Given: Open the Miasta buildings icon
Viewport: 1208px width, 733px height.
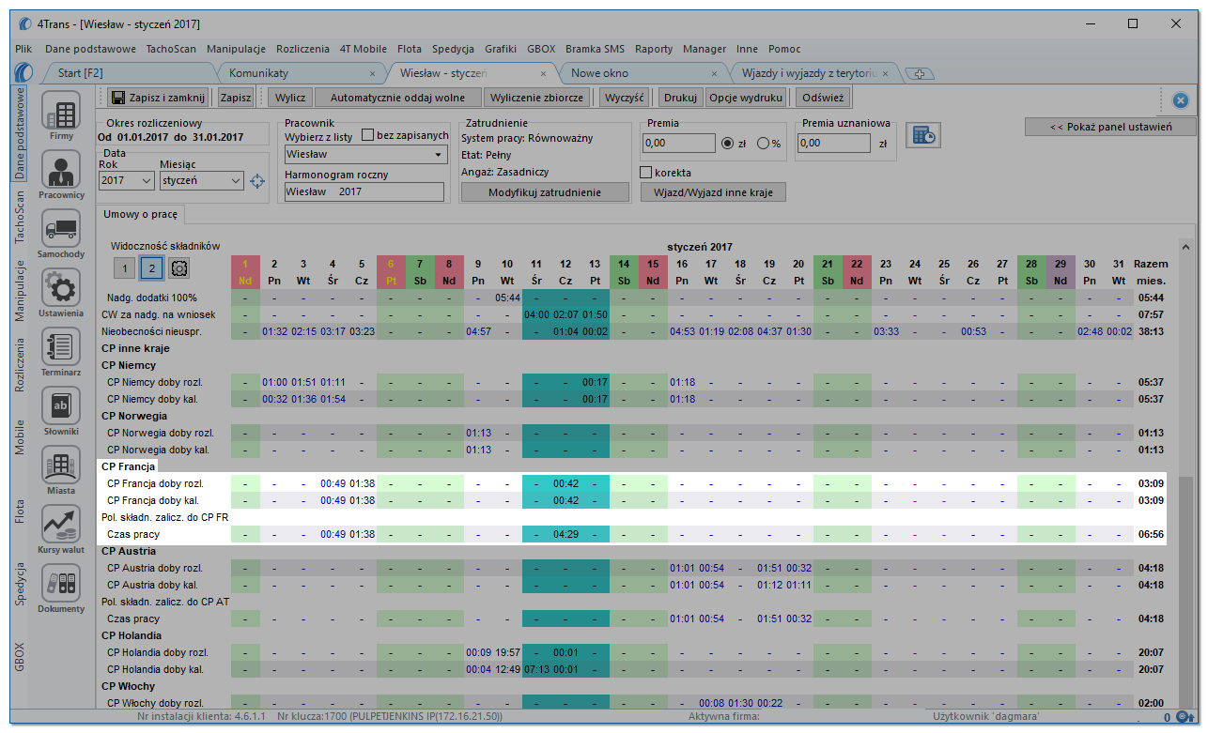Looking at the screenshot, I should pyautogui.click(x=61, y=465).
